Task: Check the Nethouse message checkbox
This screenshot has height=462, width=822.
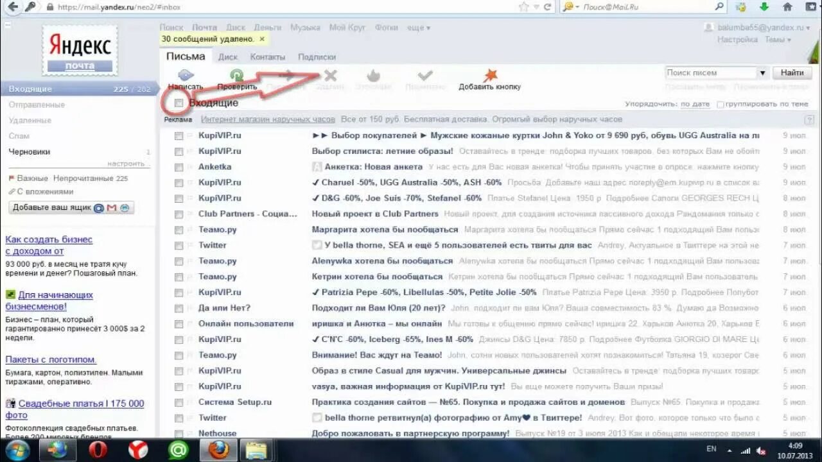Action: [x=179, y=434]
